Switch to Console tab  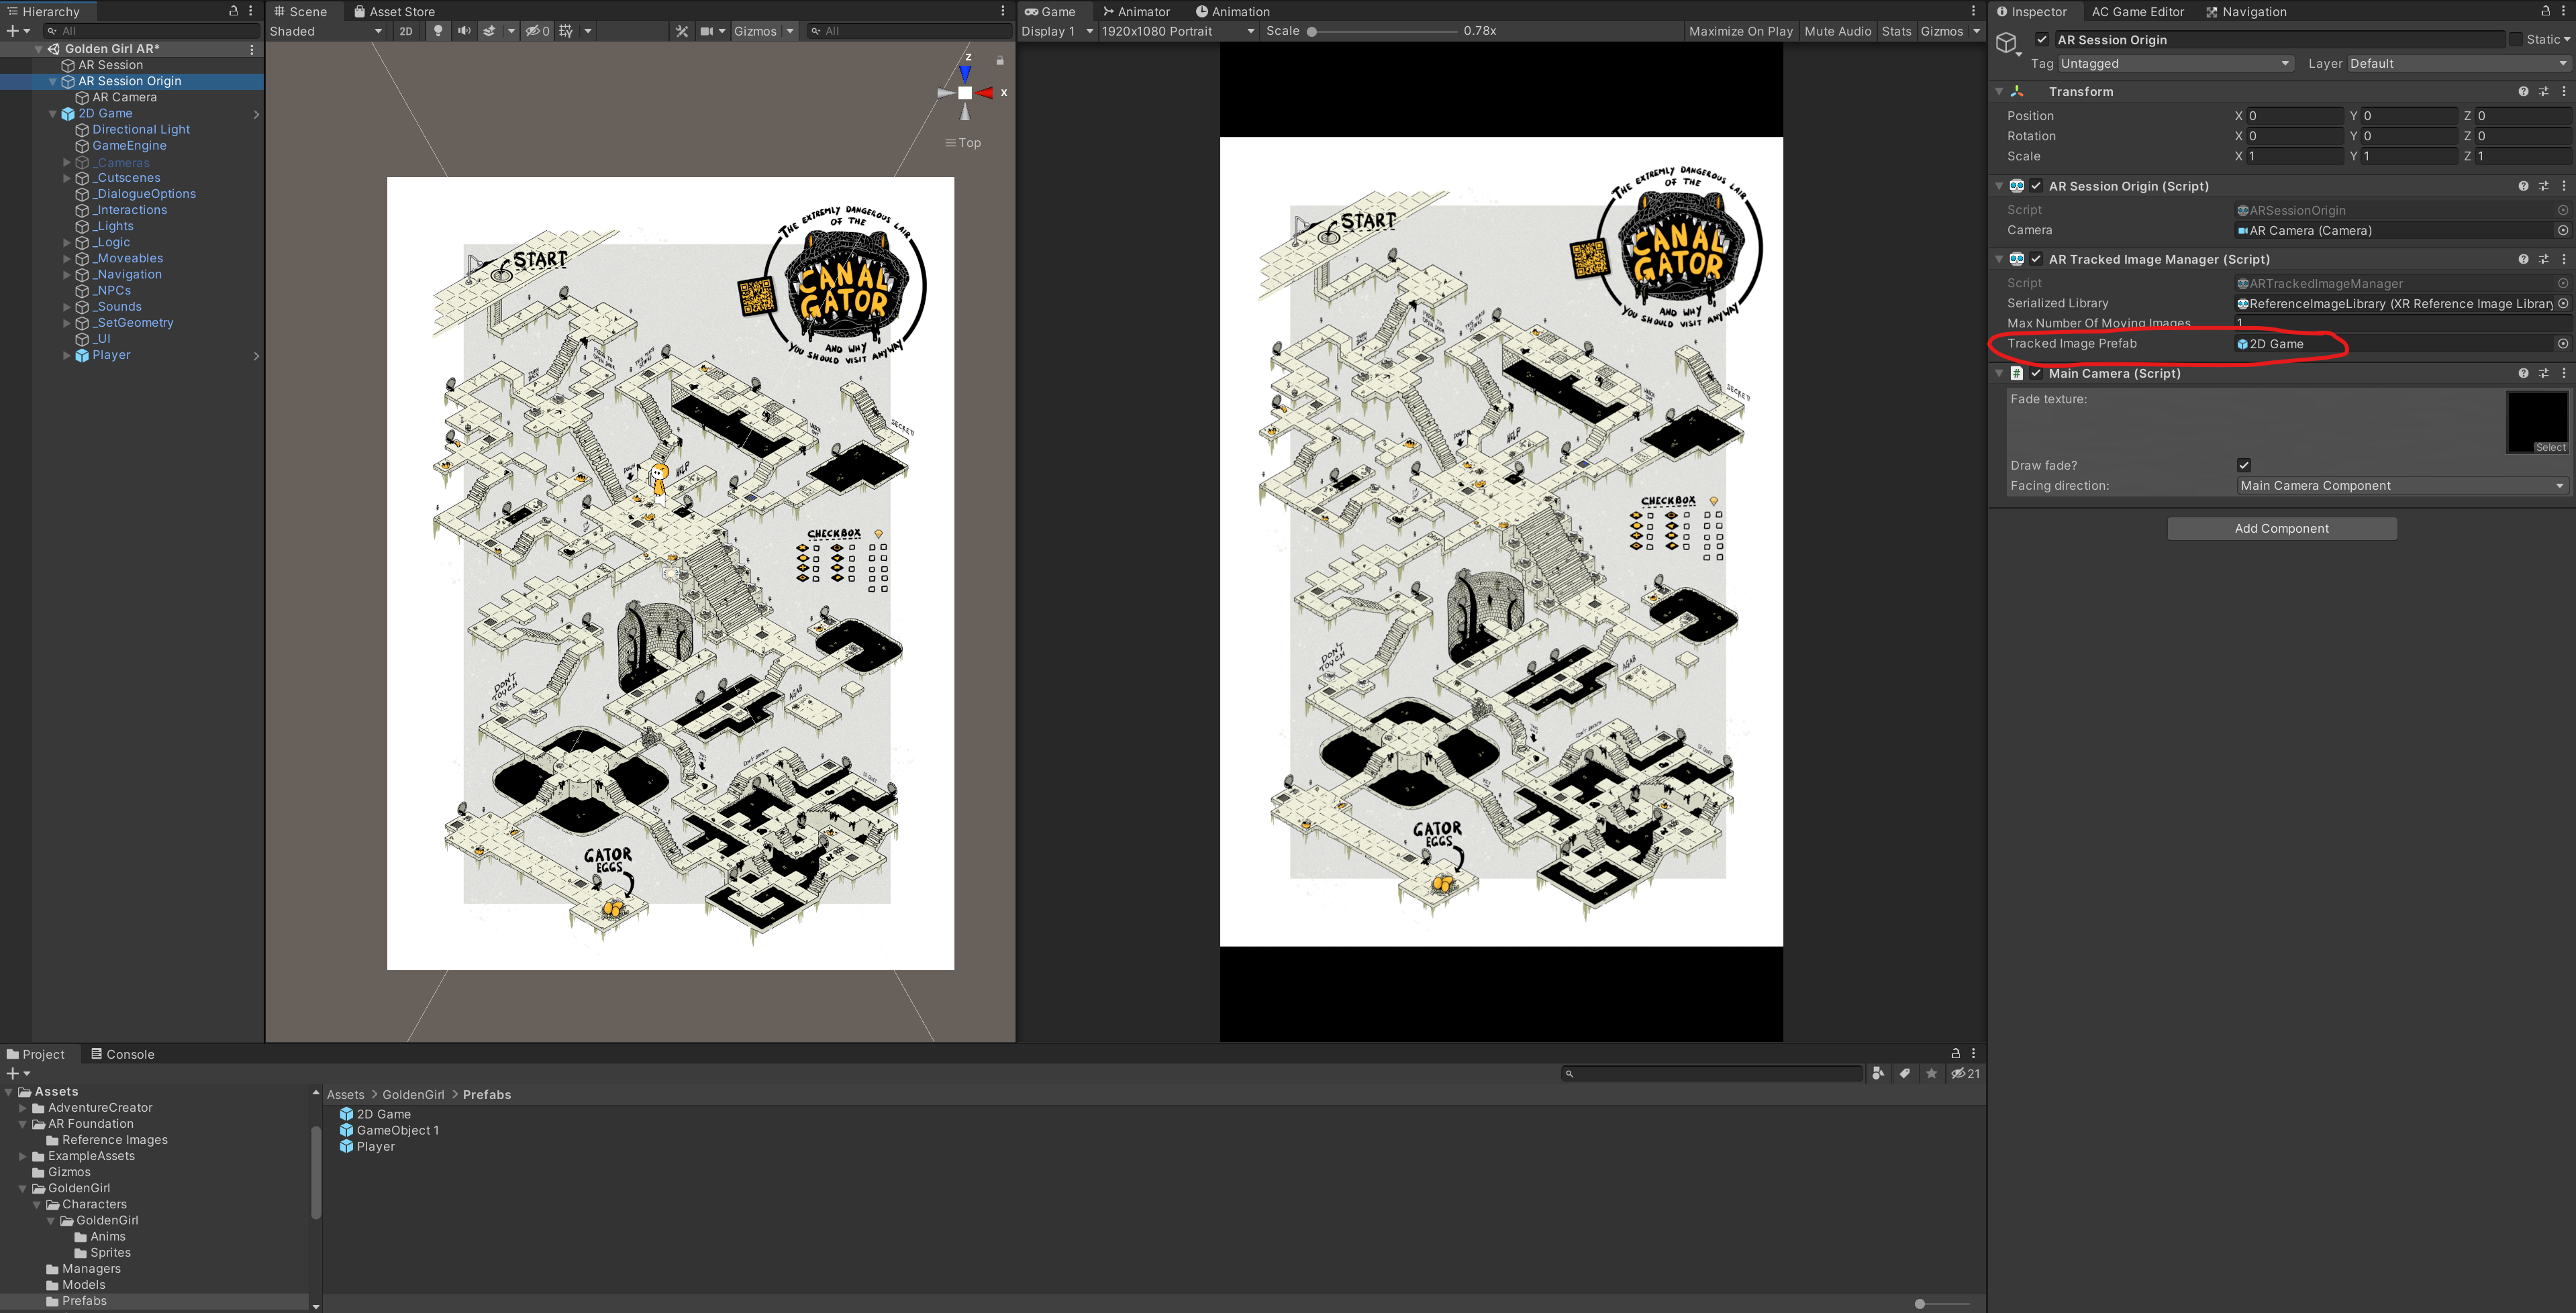click(122, 1054)
